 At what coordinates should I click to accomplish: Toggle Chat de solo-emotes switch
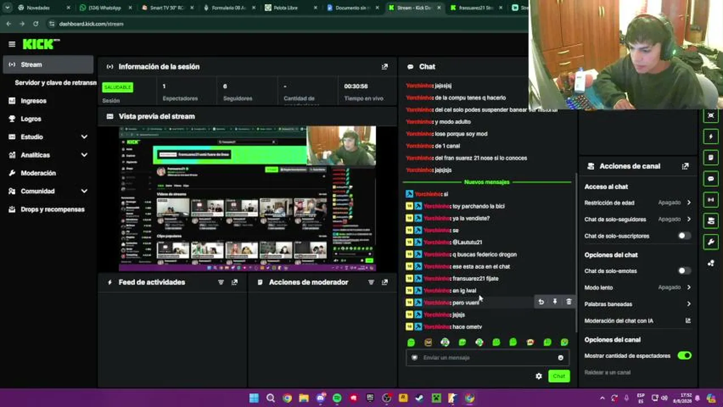pyautogui.click(x=684, y=271)
